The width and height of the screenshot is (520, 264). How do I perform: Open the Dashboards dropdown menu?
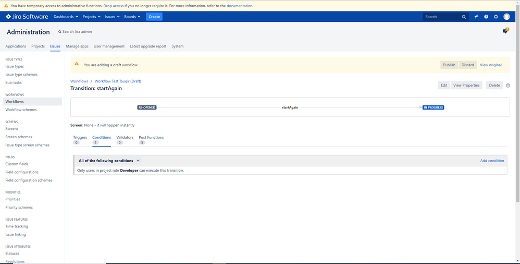coord(66,17)
